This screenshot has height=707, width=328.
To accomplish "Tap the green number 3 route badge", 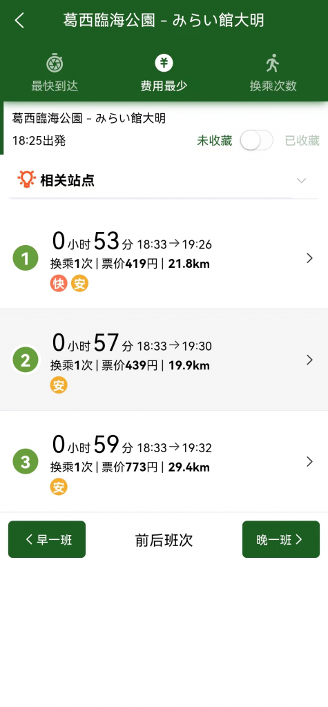I will tap(26, 462).
